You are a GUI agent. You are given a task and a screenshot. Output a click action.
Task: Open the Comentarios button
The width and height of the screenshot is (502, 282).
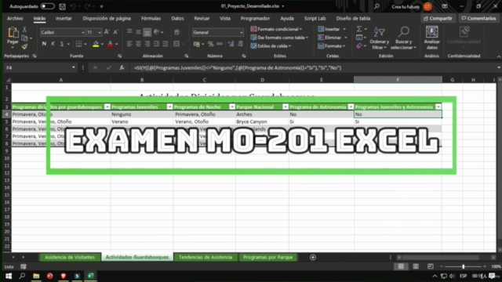[478, 19]
